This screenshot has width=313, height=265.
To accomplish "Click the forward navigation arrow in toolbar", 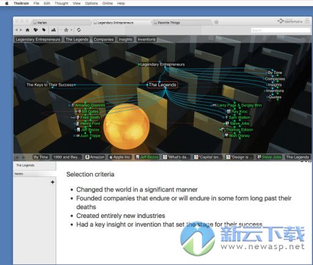I will pos(21,30).
